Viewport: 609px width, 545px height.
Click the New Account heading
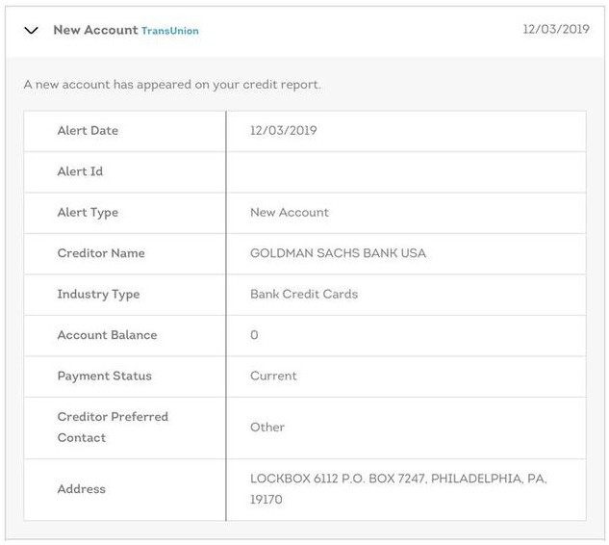click(95, 30)
